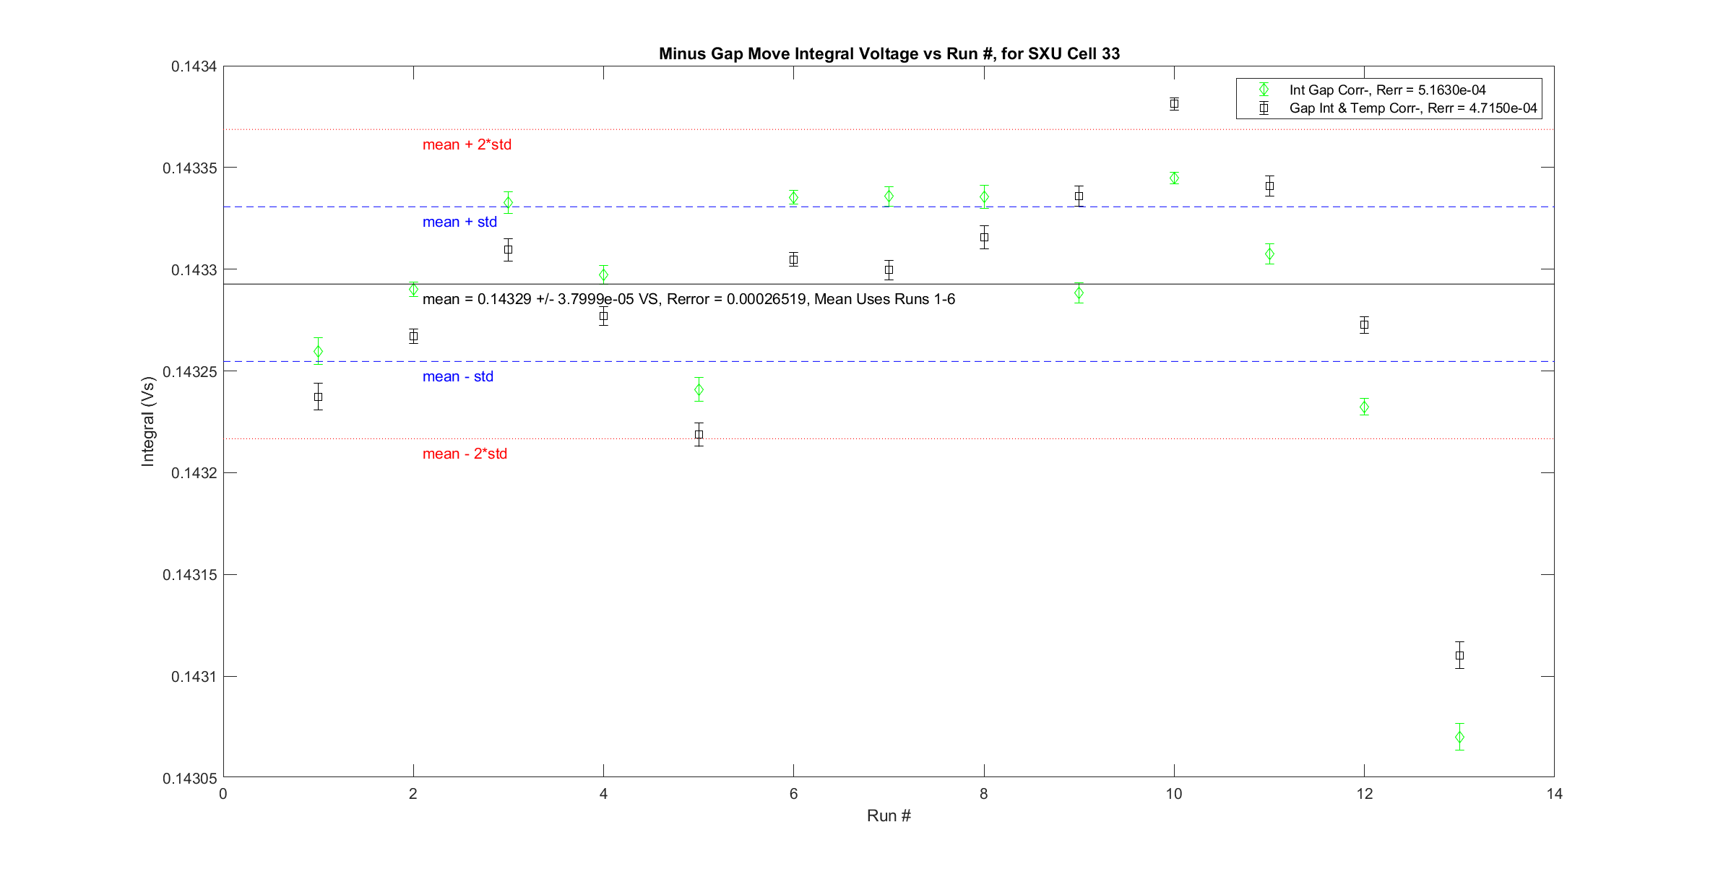Click the red 'mean - 2*std' label

tap(465, 454)
